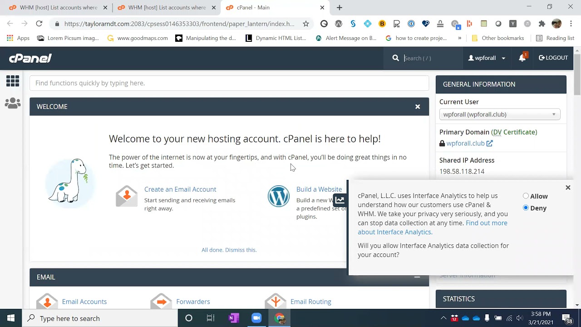Open Windows Start menu

click(x=11, y=318)
